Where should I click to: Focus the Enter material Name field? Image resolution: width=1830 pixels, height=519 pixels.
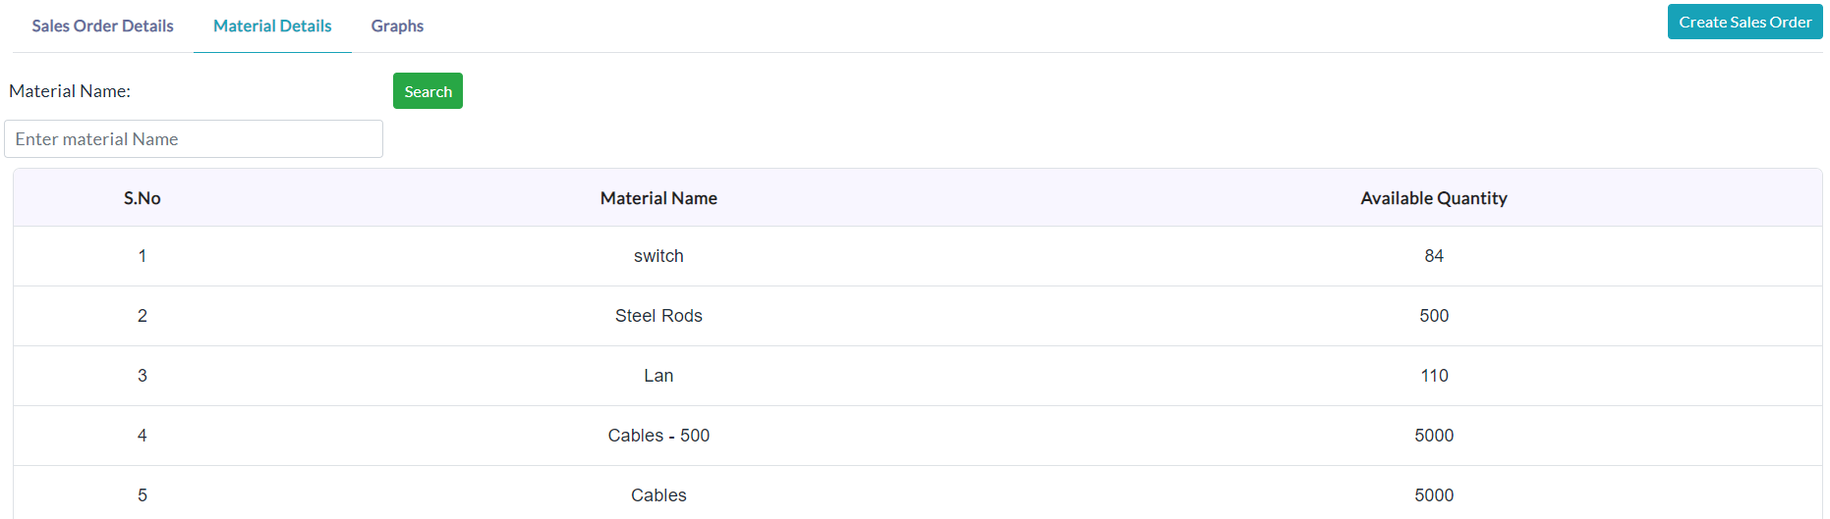click(x=194, y=139)
